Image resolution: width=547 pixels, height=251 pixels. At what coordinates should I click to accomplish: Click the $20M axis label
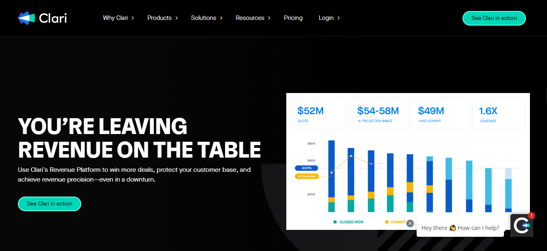coord(311,195)
